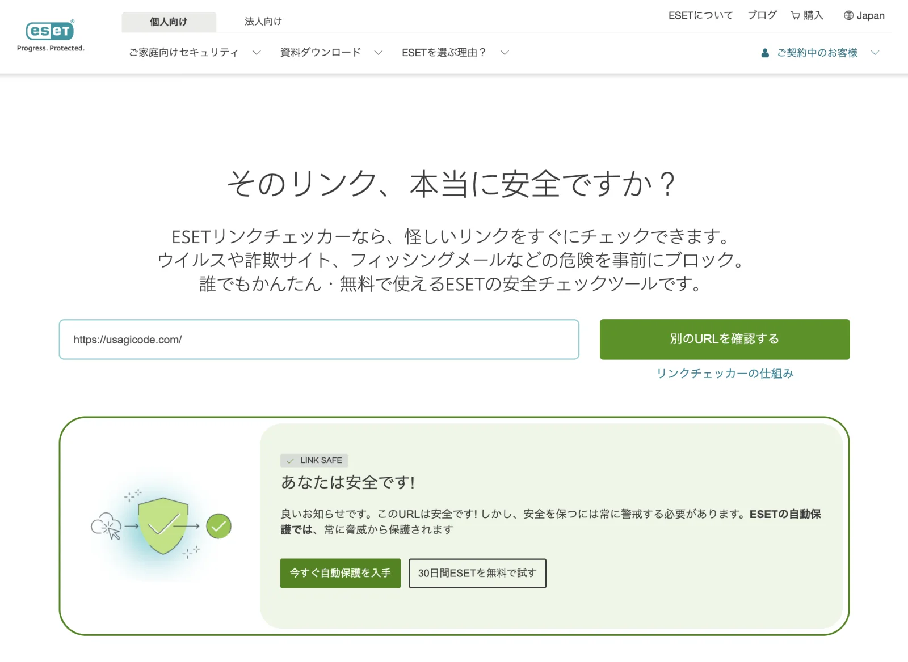Open リンクチェッカーの仕組み link
908x662 pixels.
[x=725, y=374]
